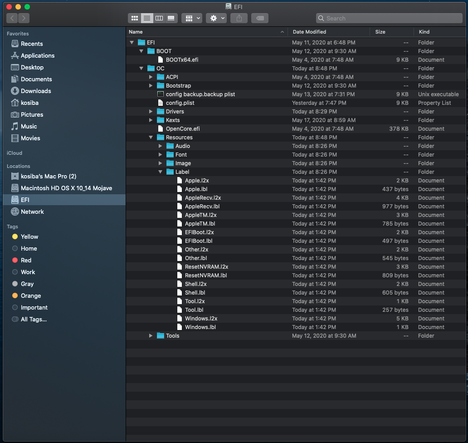Switch to column view in toolbar
This screenshot has width=468, height=443.
(x=159, y=18)
